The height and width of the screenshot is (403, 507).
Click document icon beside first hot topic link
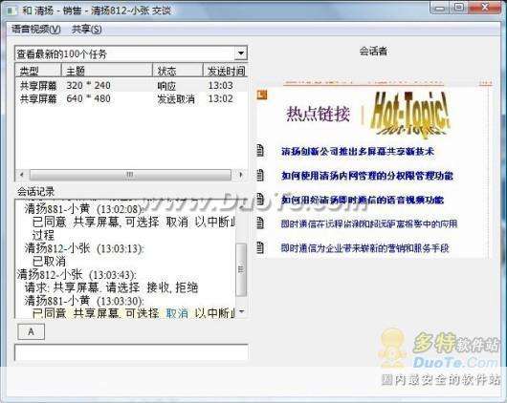click(x=260, y=151)
